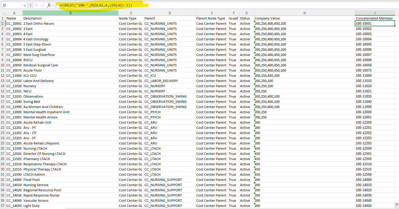Select cell with value '100-12505'
Screen dimensions: 399x209
pos(375,159)
